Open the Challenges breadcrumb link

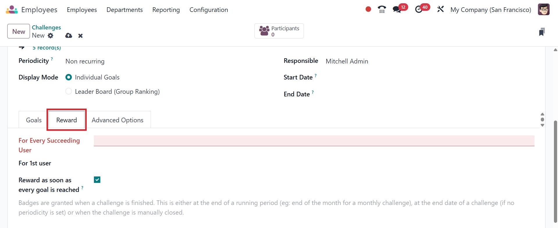tap(46, 27)
